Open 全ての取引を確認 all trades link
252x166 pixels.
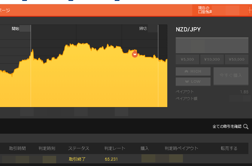pyautogui.click(x=227, y=127)
